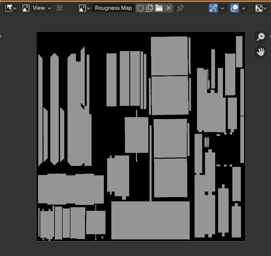Viewport: 271px width, 256px height.
Task: Open the View mode selector
Action: [36, 8]
